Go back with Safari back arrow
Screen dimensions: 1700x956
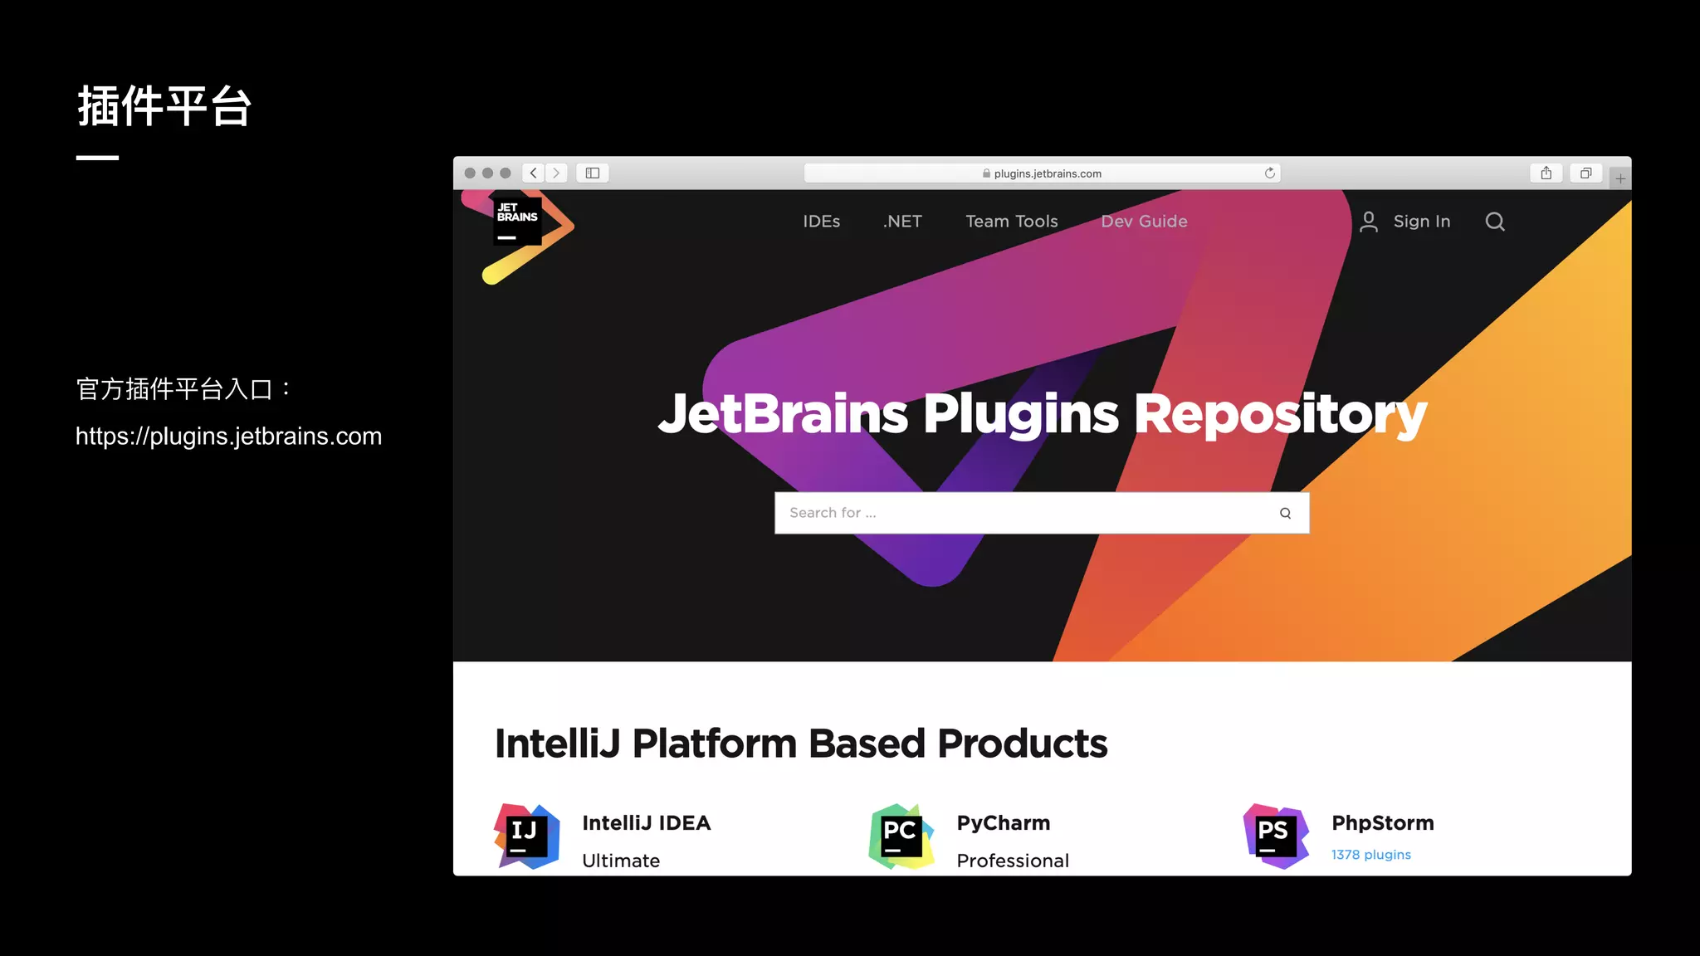tap(534, 173)
